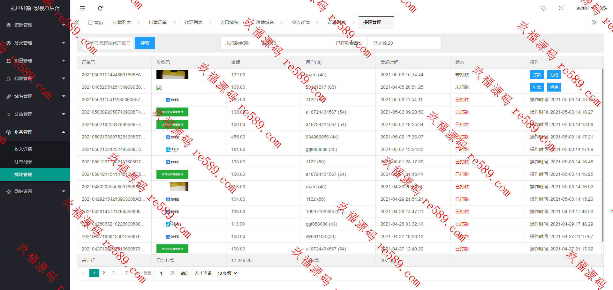The width and height of the screenshot is (613, 290).
Task: Open the tag note icon
Action: [543, 8]
